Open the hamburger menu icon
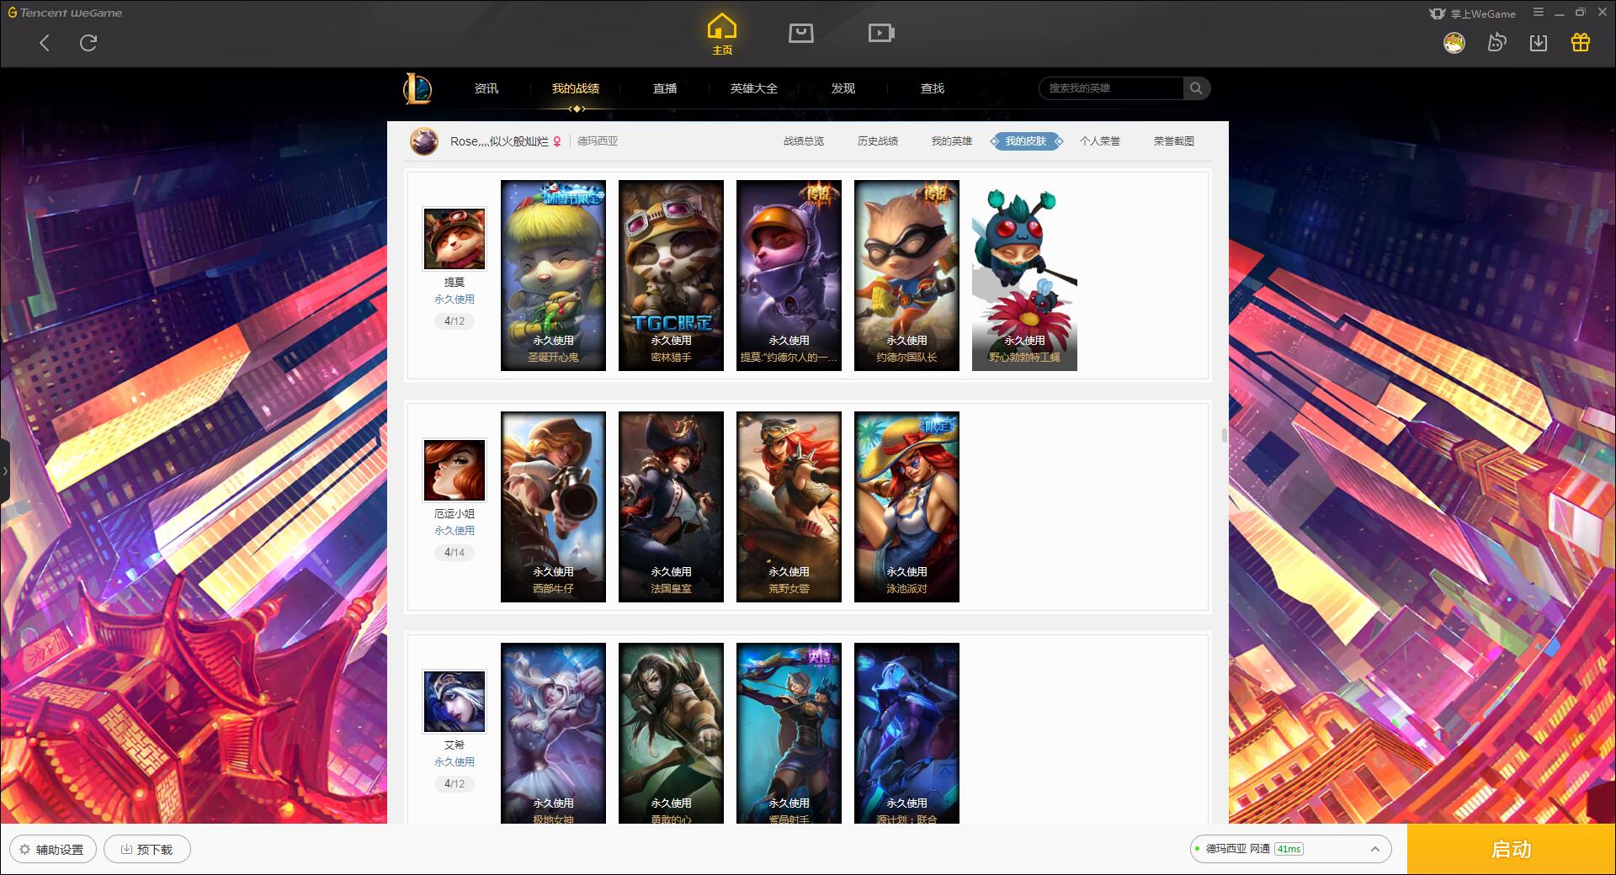 (1539, 13)
